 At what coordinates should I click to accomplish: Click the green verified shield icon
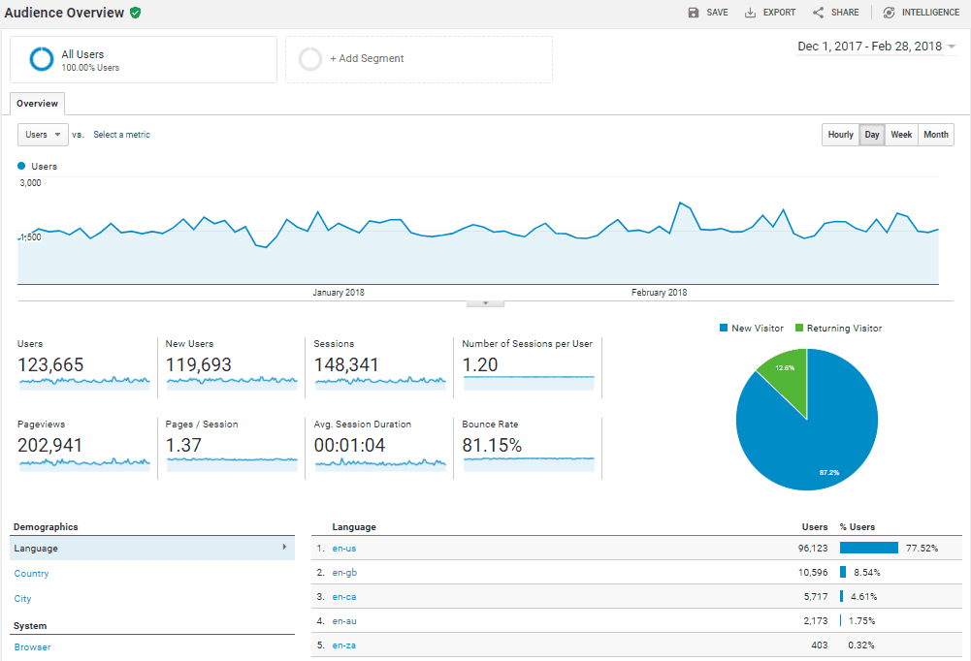[136, 13]
